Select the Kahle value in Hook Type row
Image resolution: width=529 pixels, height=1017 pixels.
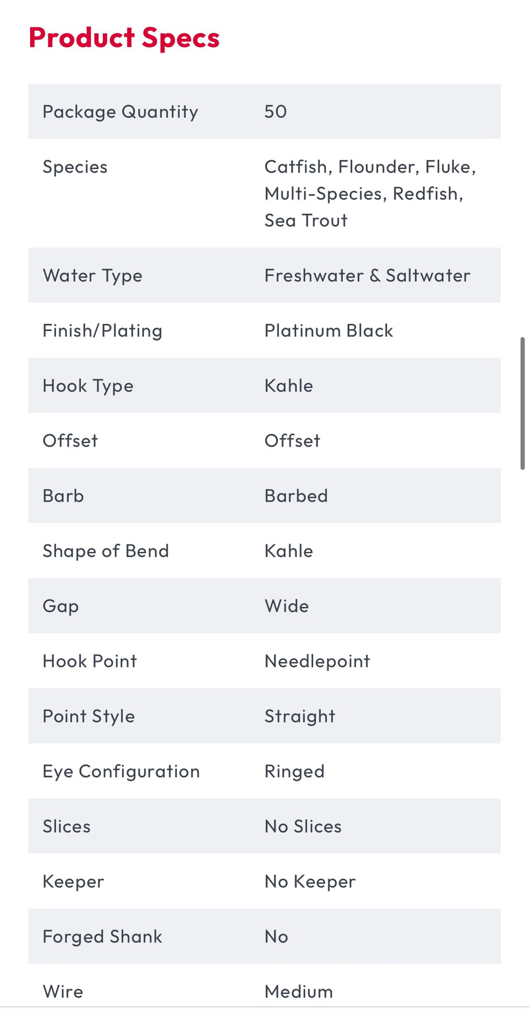pyautogui.click(x=289, y=386)
